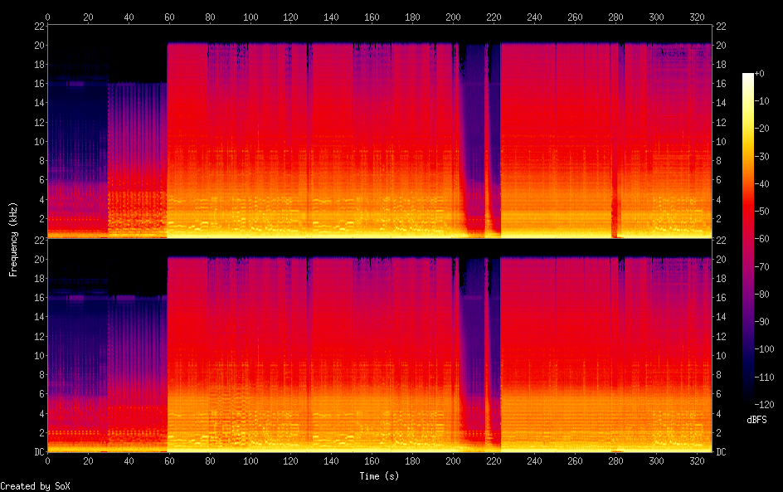Select the '+0' label on the color scale
This screenshot has width=783, height=492.
(x=767, y=75)
